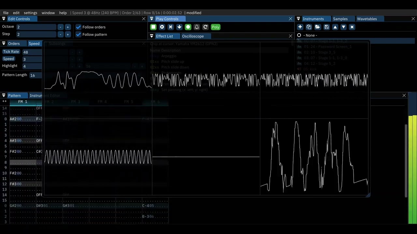This screenshot has width=417, height=234.
Task: Collapse the Pattern panel triangle
Action: click(x=4, y=96)
